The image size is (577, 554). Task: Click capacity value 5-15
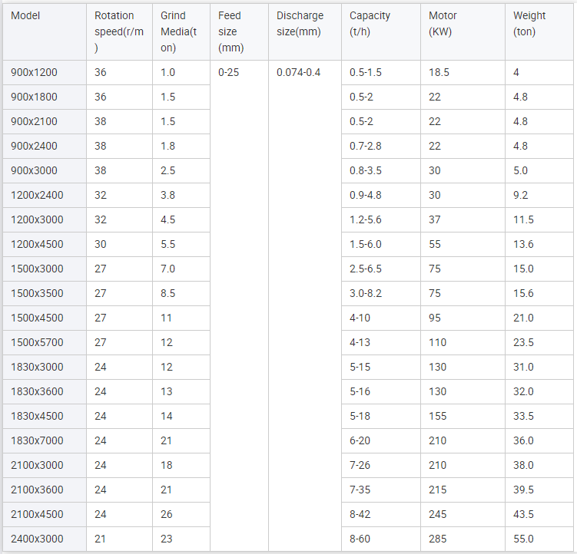pos(360,367)
